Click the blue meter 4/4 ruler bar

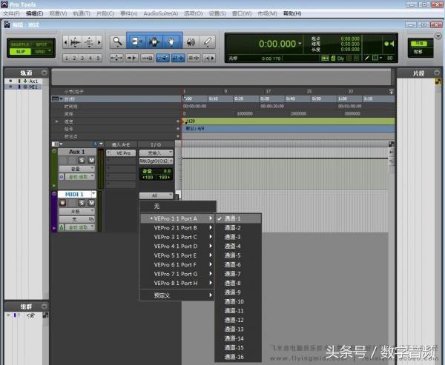pos(289,129)
